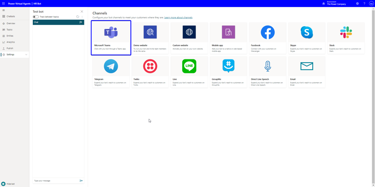The width and height of the screenshot is (375, 187).
Task: Collapse the navigation hamburger menu
Action: click(3, 10)
